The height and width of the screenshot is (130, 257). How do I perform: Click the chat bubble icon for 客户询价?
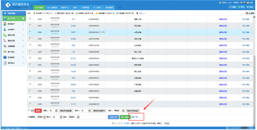pyautogui.click(x=5, y=52)
